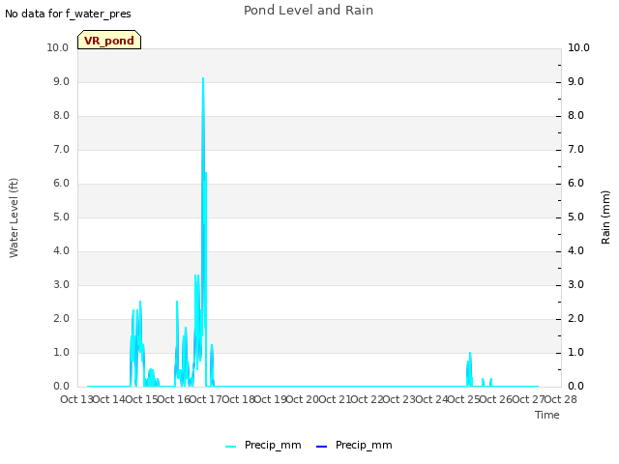Click the right axis 9.0 value
This screenshot has width=619, height=464.
[575, 81]
